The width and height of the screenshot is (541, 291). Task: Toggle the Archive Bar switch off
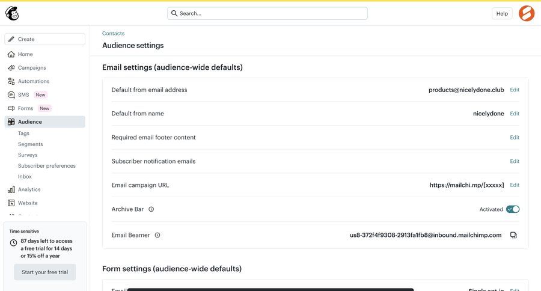513,209
